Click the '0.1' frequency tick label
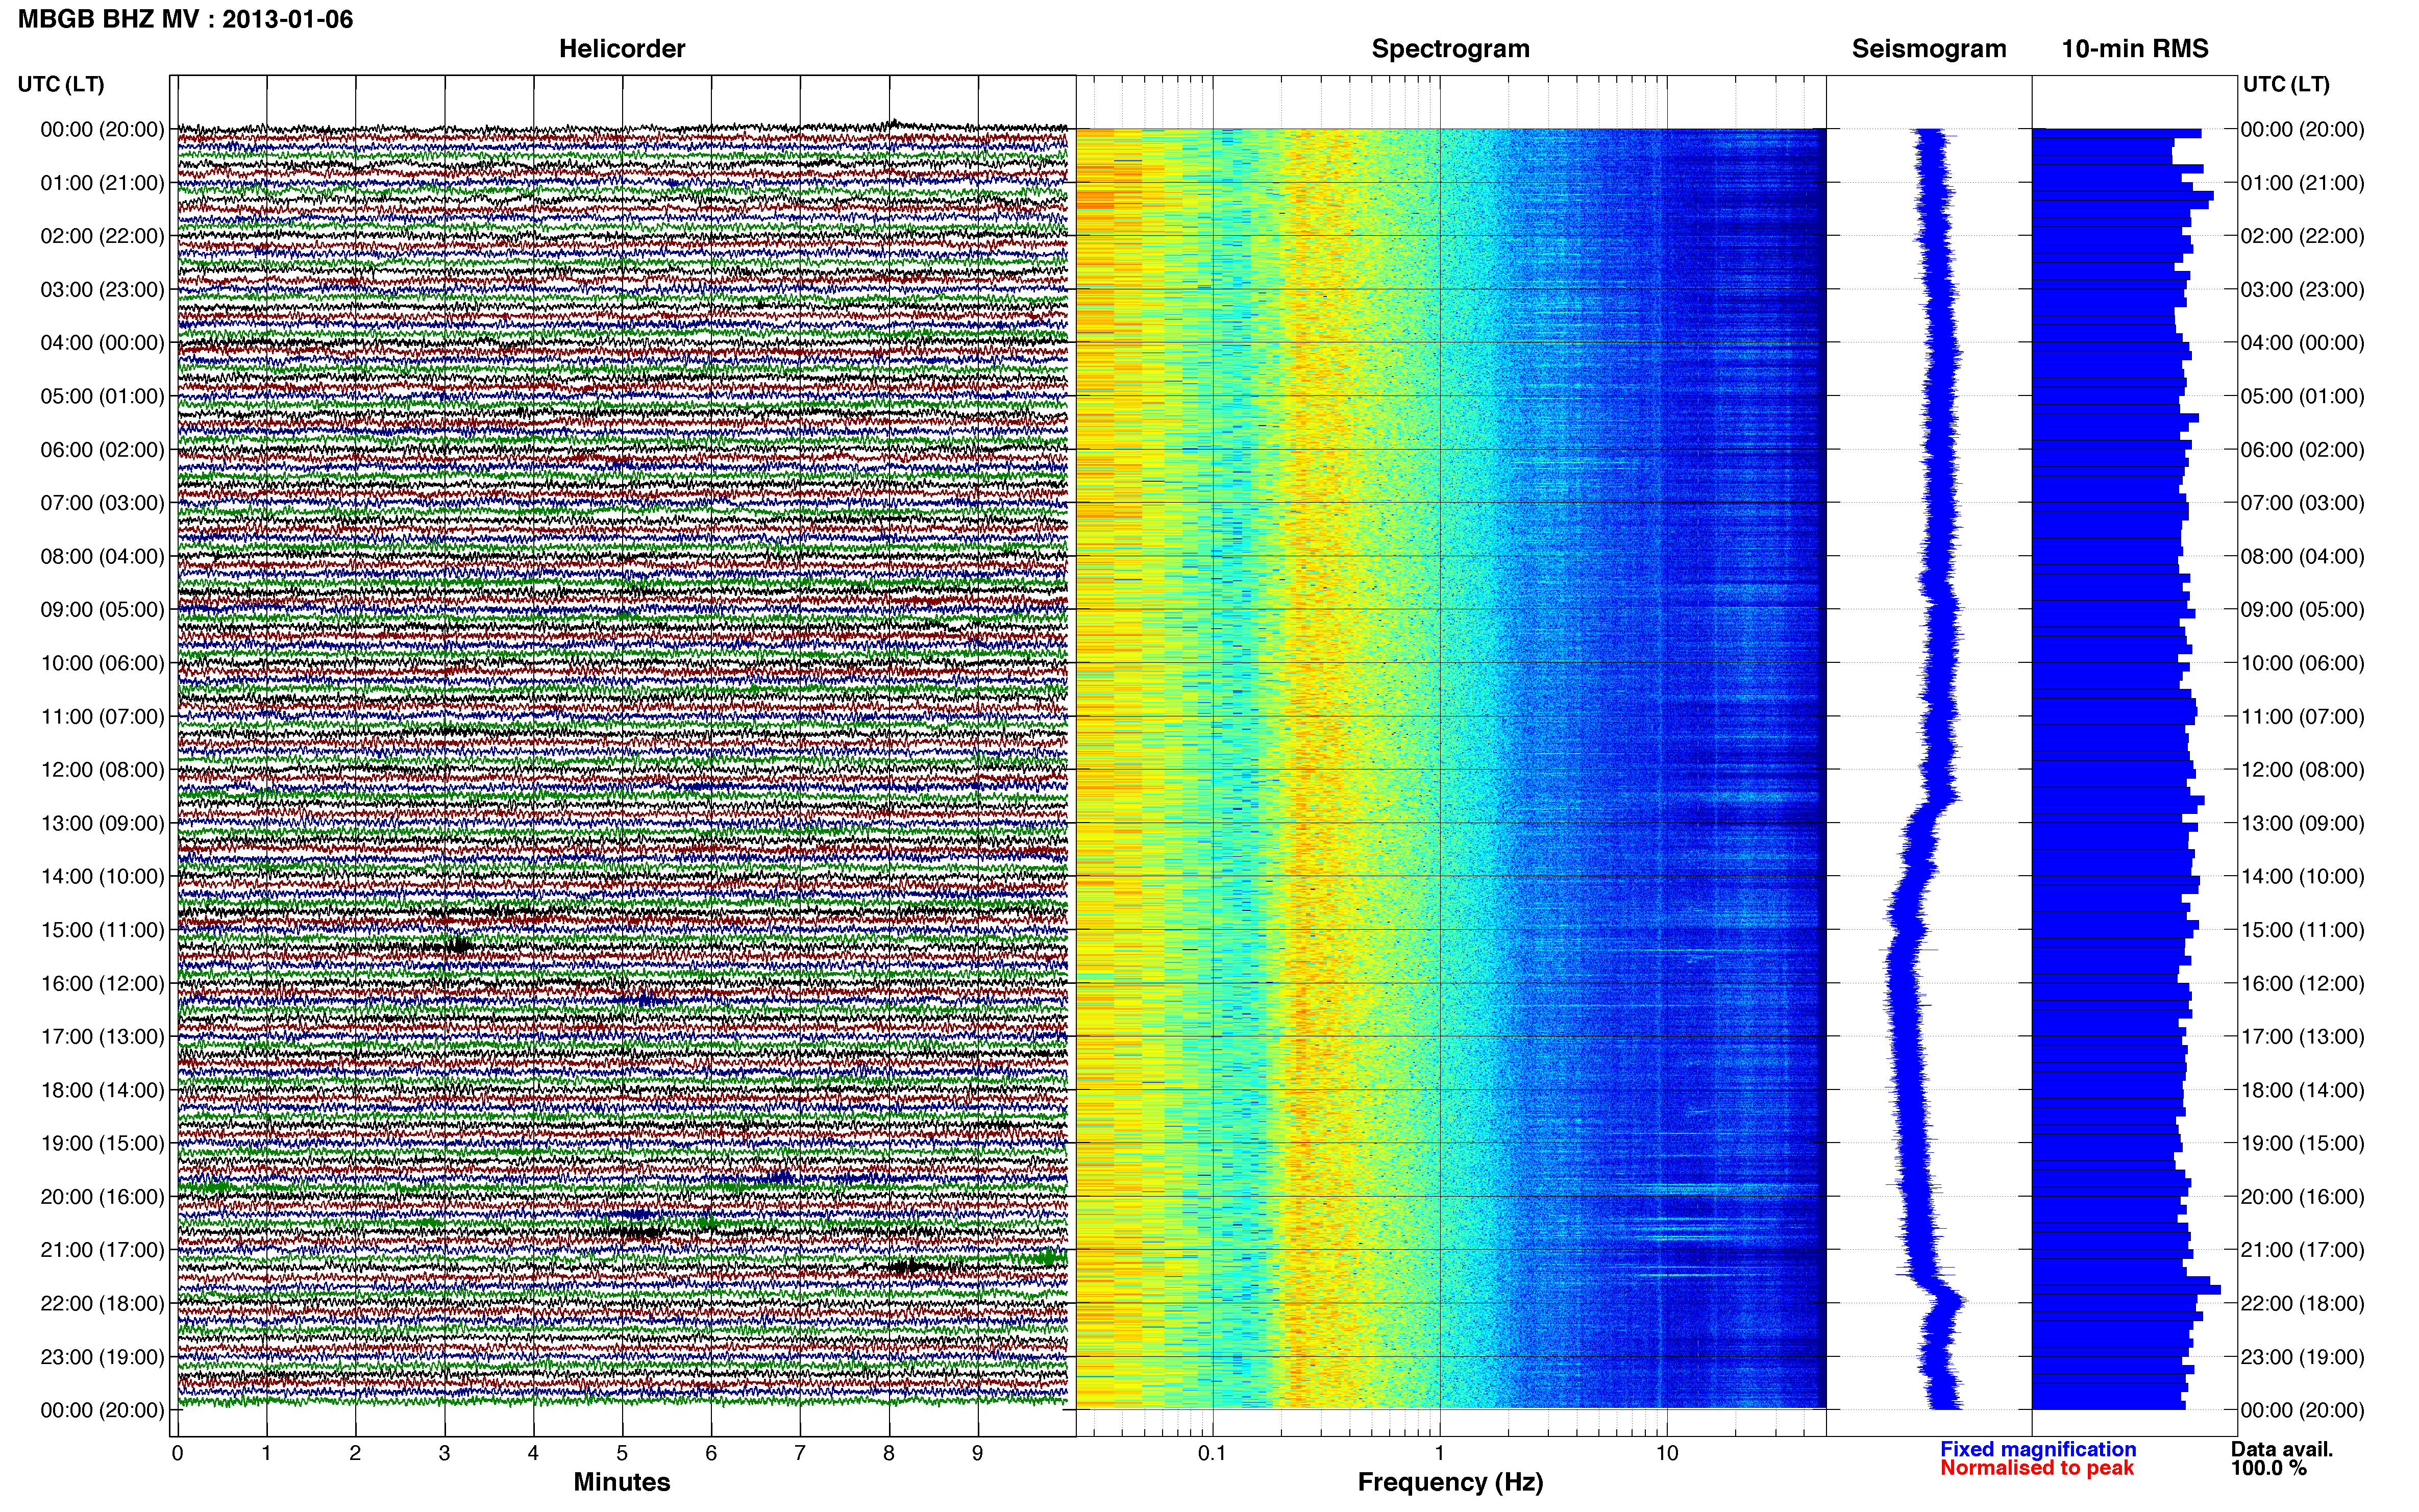Screen dimensions: 2419x1512 [x=1212, y=1454]
